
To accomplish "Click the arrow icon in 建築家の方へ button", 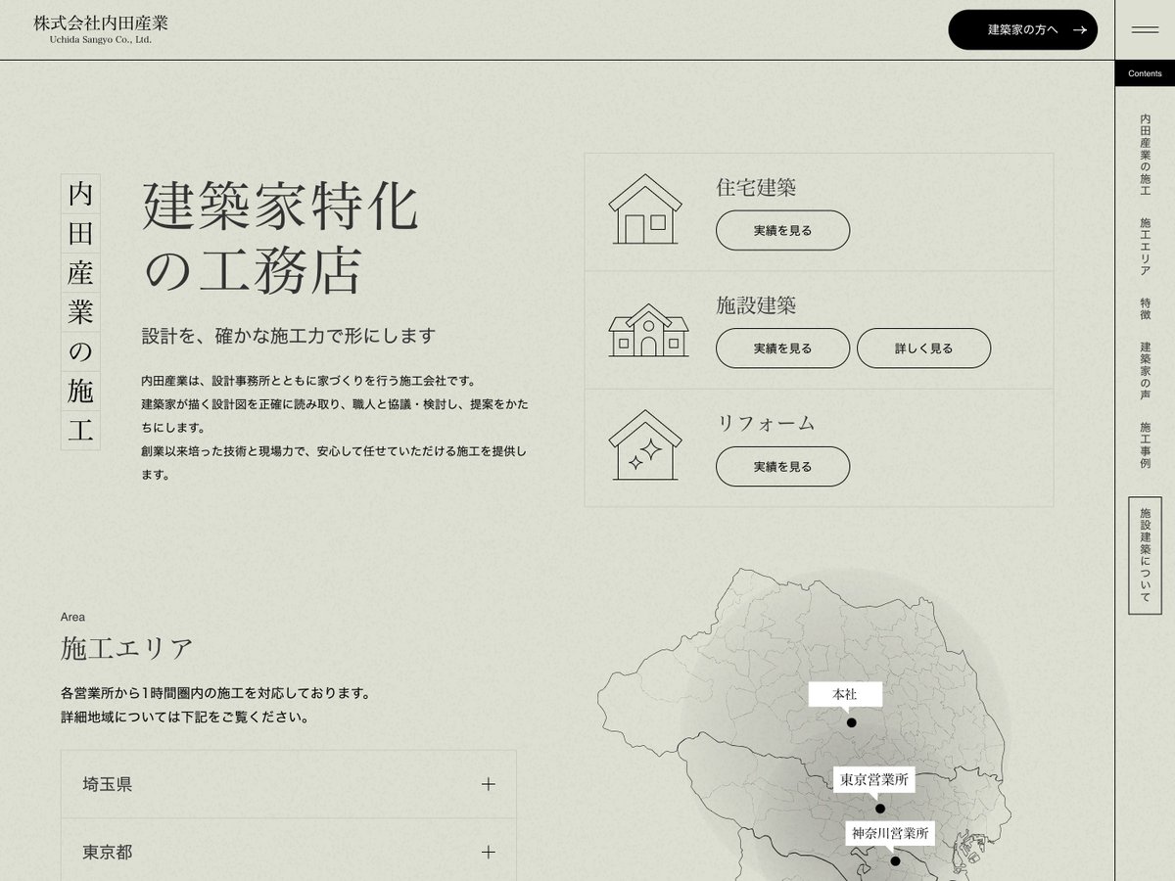I will point(1082,30).
